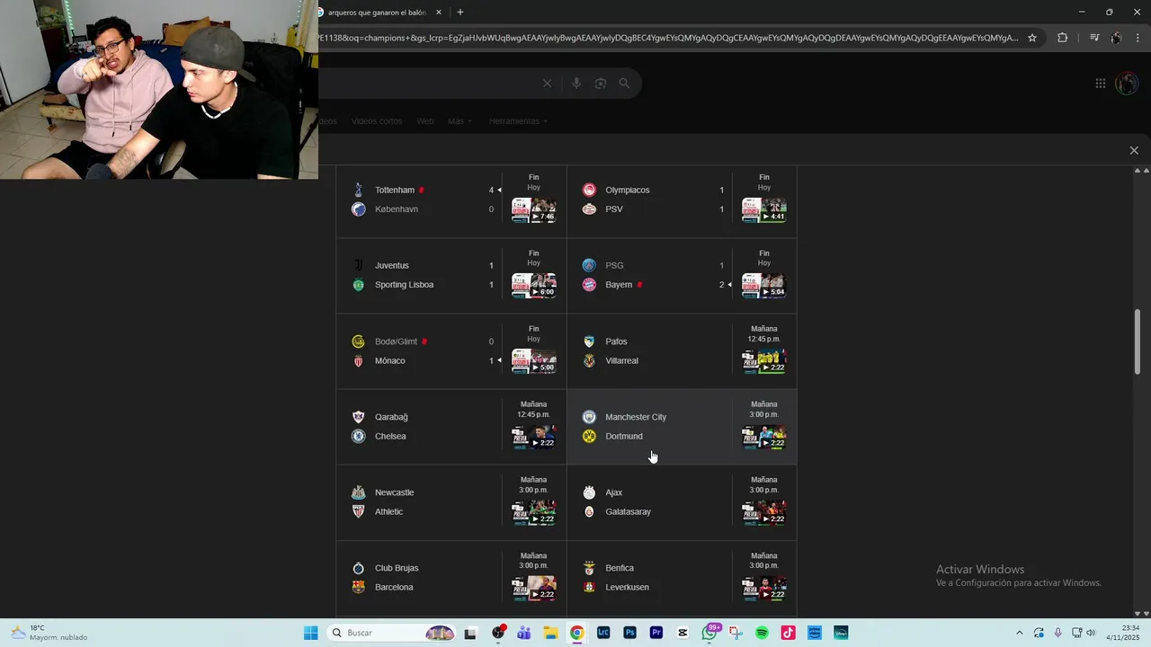The image size is (1151, 647).
Task: Open the Google apps grid
Action: [1101, 84]
